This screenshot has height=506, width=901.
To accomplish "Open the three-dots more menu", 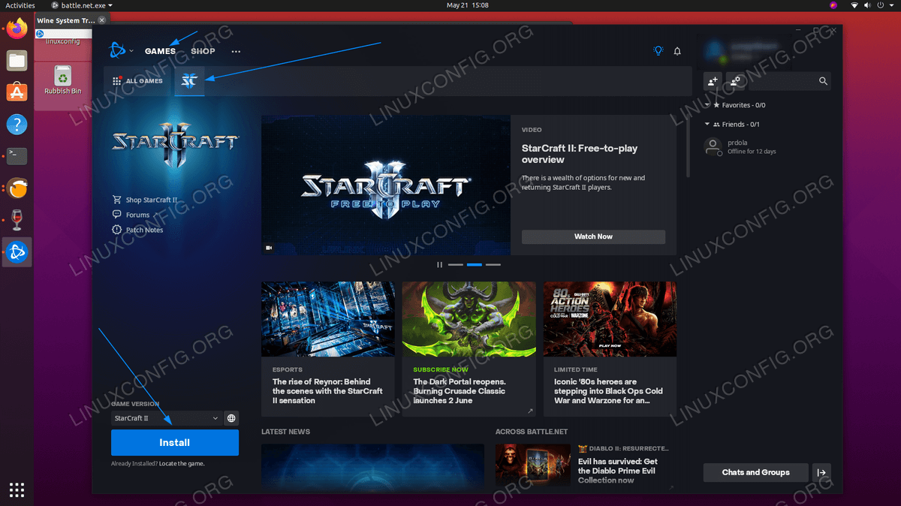I will click(x=236, y=51).
